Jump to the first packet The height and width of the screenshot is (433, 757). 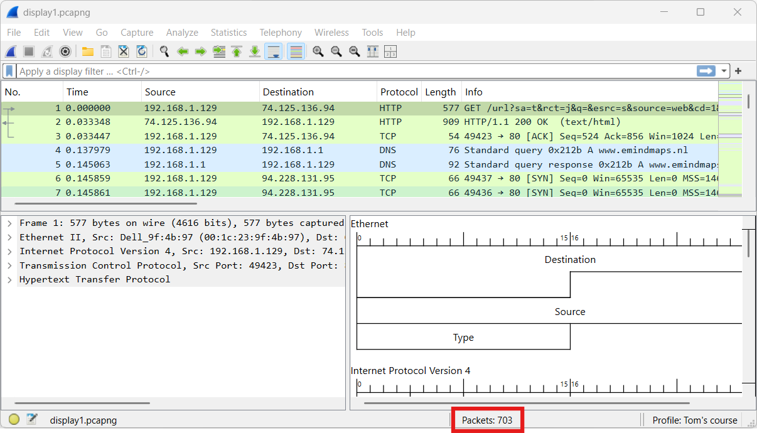pyautogui.click(x=237, y=51)
